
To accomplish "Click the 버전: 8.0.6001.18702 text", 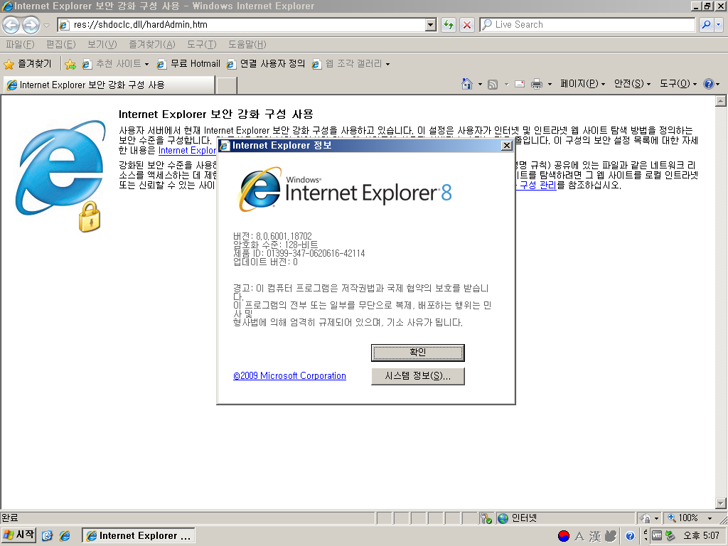I will tap(272, 236).
